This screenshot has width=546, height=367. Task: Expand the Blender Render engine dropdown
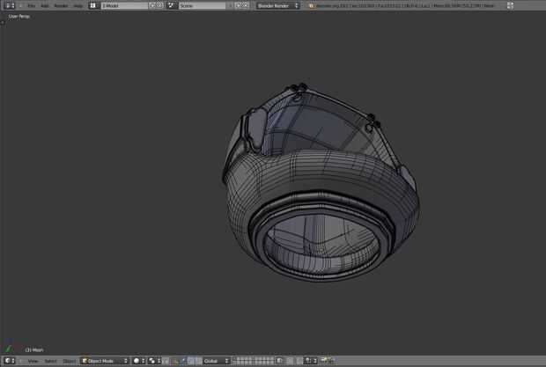277,5
